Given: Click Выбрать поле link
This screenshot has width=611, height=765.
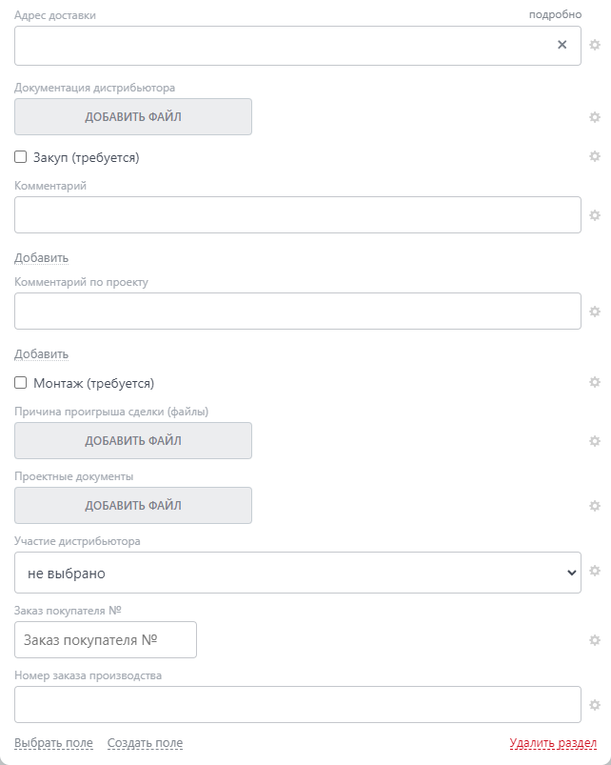Looking at the screenshot, I should pyautogui.click(x=53, y=743).
